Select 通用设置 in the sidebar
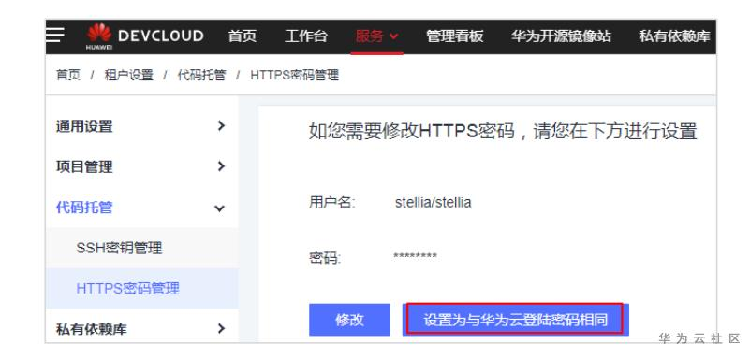This screenshot has width=750, height=359. click(x=84, y=126)
